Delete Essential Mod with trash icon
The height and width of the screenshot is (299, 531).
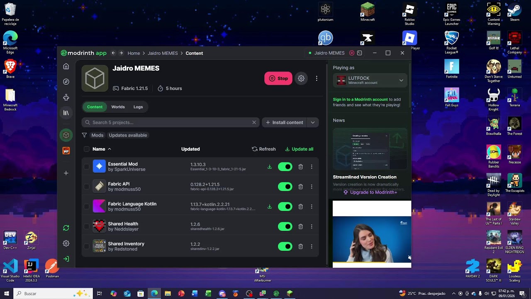(301, 167)
